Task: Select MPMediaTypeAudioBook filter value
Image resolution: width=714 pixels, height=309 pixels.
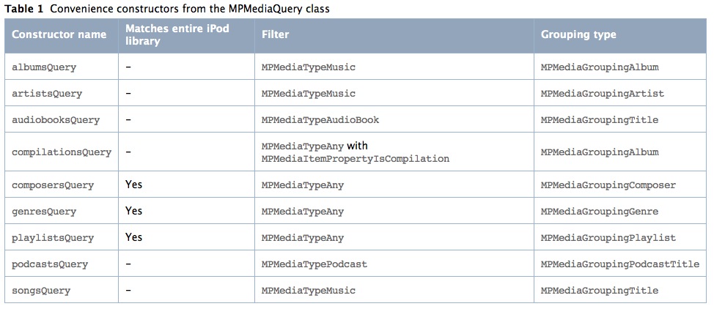Action: 320,120
